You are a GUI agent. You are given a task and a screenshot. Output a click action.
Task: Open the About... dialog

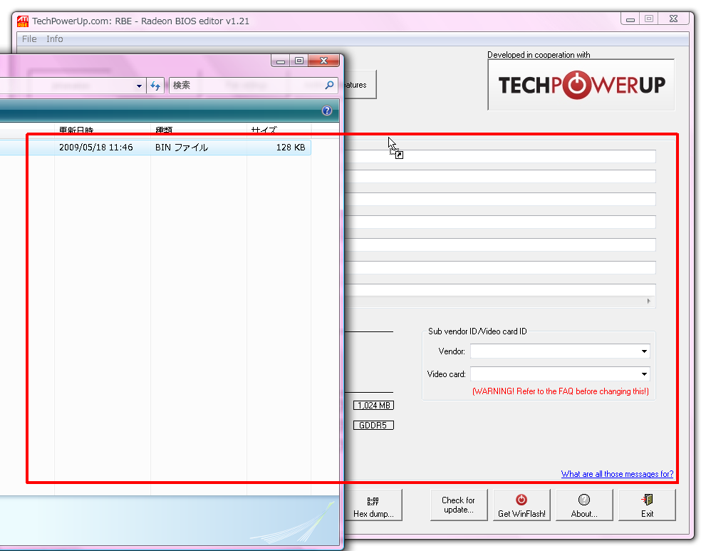584,505
